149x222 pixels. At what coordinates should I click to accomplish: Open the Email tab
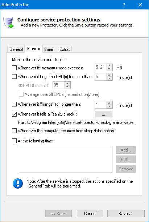pyautogui.click(x=49, y=49)
